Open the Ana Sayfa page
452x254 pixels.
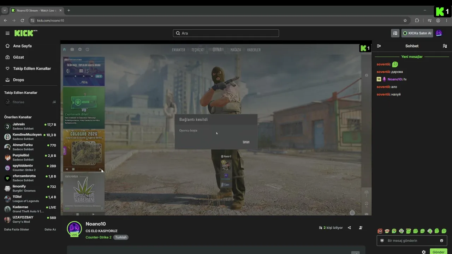[x=22, y=46]
